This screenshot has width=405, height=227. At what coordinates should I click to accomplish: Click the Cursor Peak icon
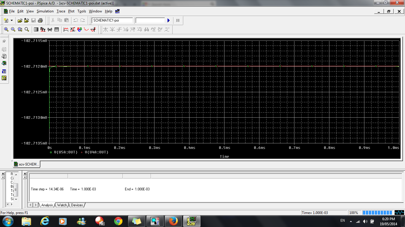[106, 30]
